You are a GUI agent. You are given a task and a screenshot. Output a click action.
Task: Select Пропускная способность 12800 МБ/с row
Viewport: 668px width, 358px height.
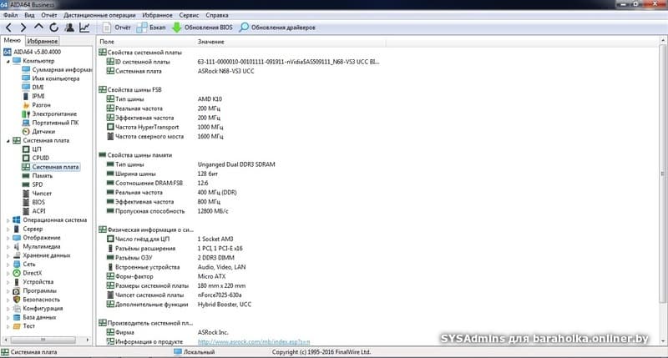click(x=168, y=211)
